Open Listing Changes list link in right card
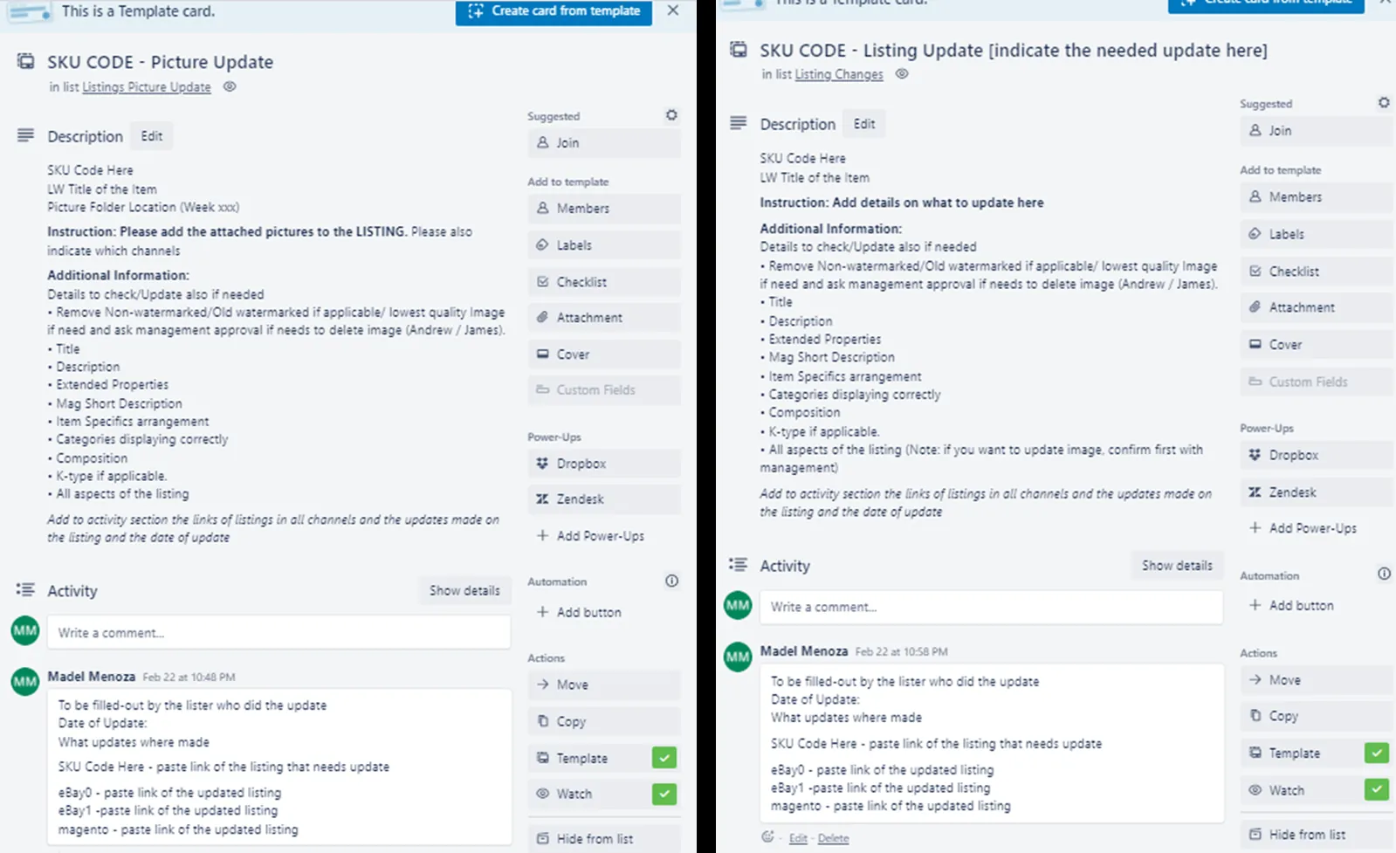Screen dimensions: 1396x853 [x=839, y=75]
